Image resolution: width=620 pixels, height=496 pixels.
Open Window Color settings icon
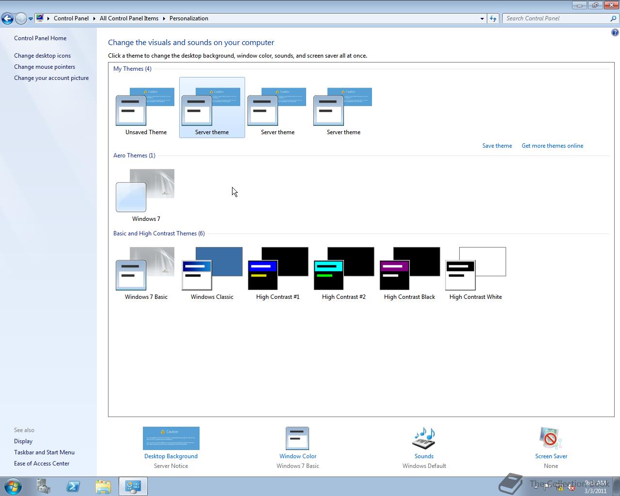click(x=297, y=438)
